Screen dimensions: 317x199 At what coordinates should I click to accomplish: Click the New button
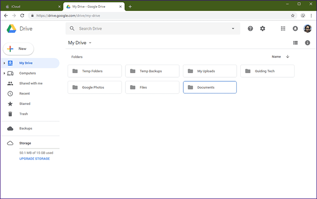[x=18, y=49]
